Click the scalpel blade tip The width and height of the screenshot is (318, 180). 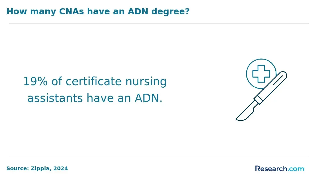click(x=238, y=119)
